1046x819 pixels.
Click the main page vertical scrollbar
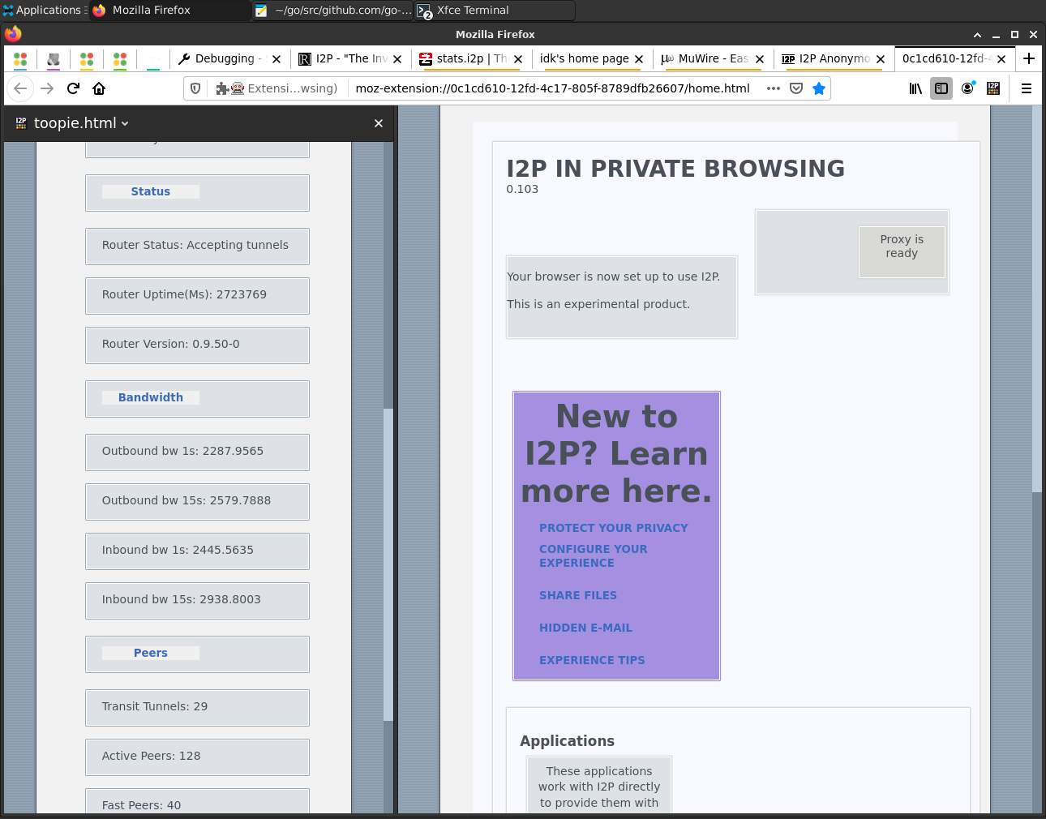click(1037, 298)
